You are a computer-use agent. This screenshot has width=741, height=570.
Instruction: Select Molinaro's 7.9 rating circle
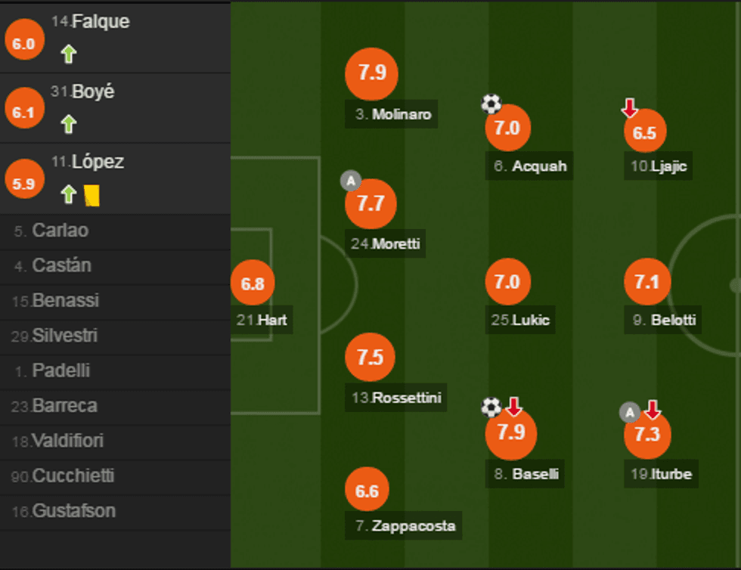pyautogui.click(x=371, y=73)
